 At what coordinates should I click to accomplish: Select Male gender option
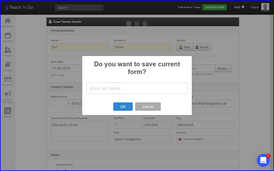[x=185, y=47]
